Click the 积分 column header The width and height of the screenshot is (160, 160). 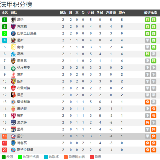(122, 13)
